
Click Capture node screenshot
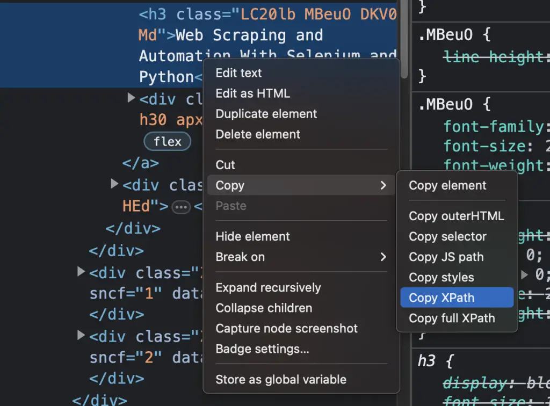[287, 328]
